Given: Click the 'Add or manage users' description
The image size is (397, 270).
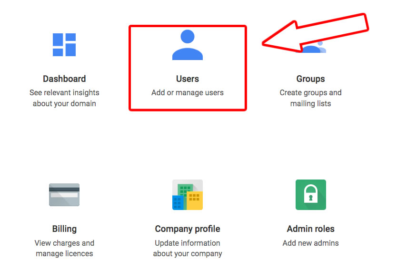Looking at the screenshot, I should point(187,93).
